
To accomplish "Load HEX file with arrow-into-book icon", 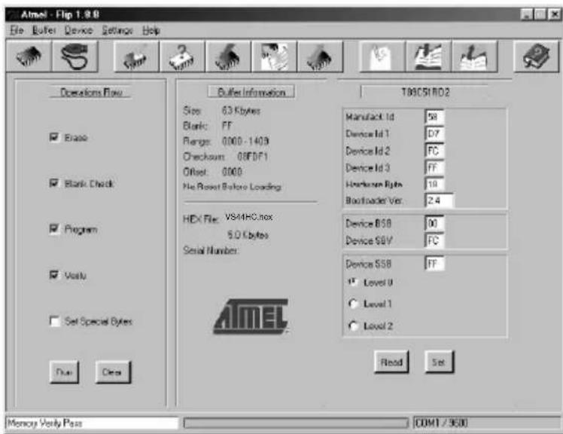I will point(428,57).
